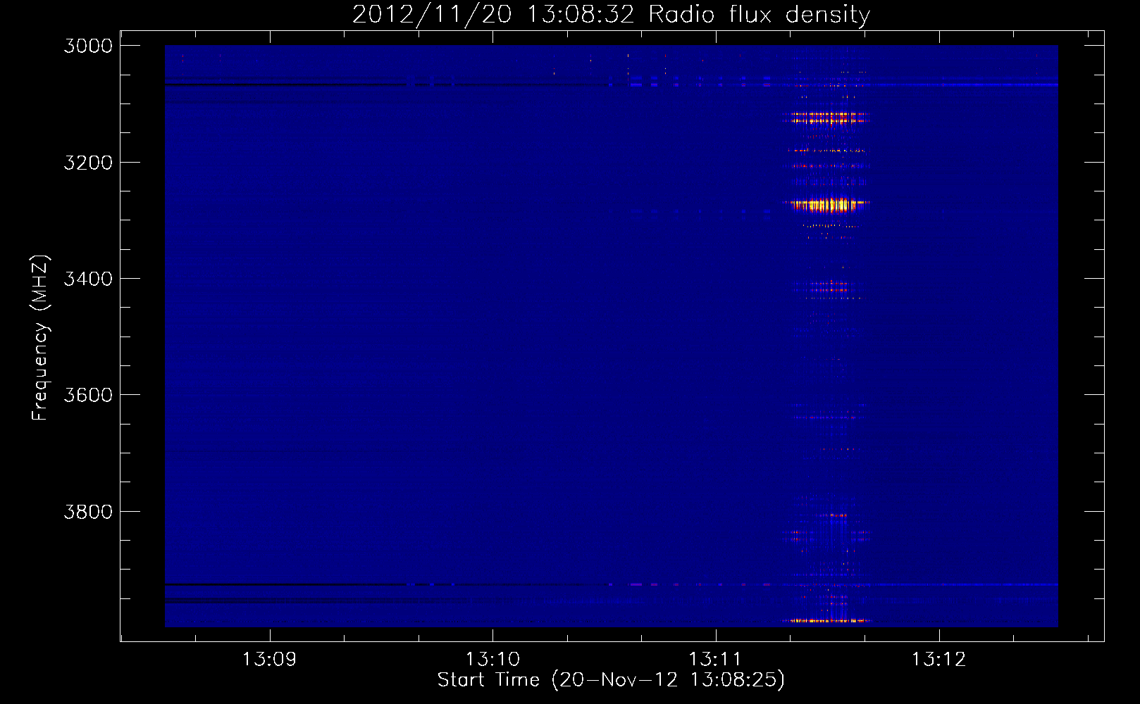The width and height of the screenshot is (1140, 704).
Task: Click the 3600 frequency tick label
Action: 88,395
